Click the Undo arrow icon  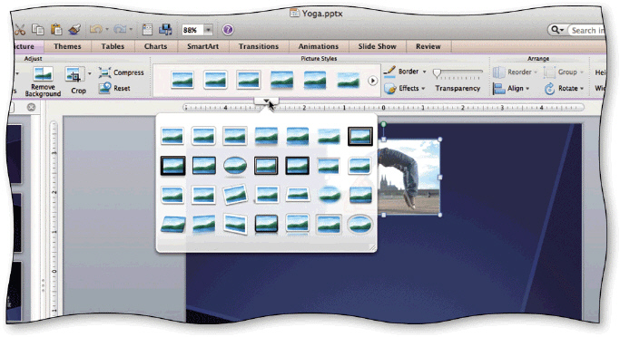click(x=95, y=30)
